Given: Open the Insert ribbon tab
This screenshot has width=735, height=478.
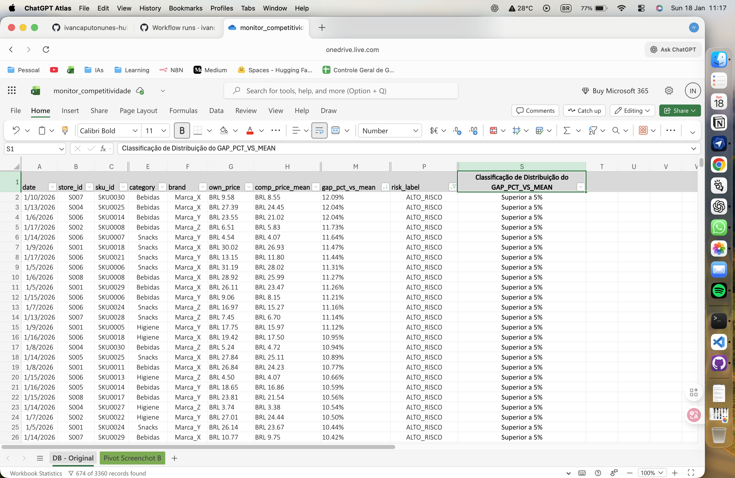Looking at the screenshot, I should click(70, 110).
